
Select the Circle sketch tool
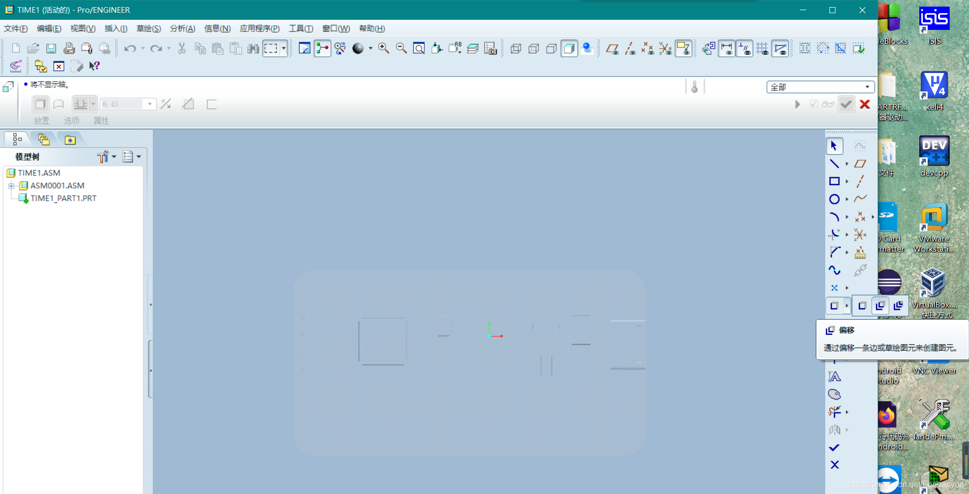(x=834, y=199)
